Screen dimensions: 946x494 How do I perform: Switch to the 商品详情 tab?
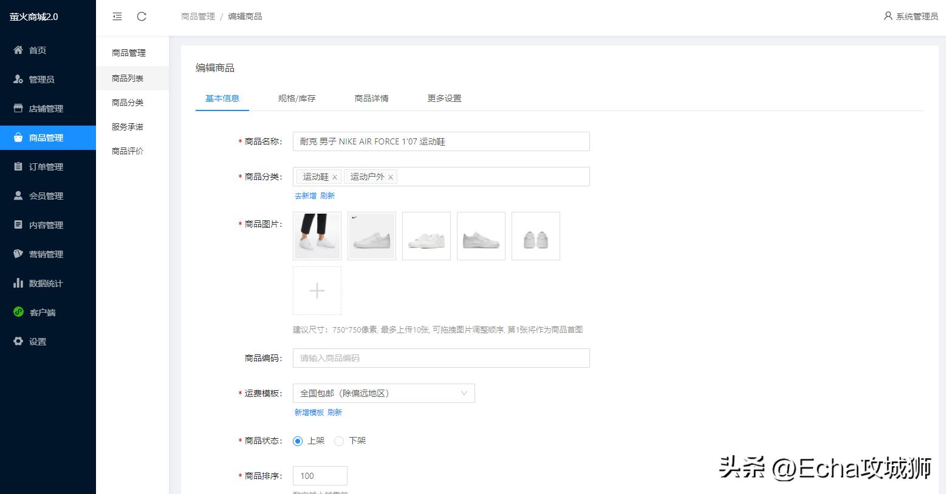coord(371,98)
